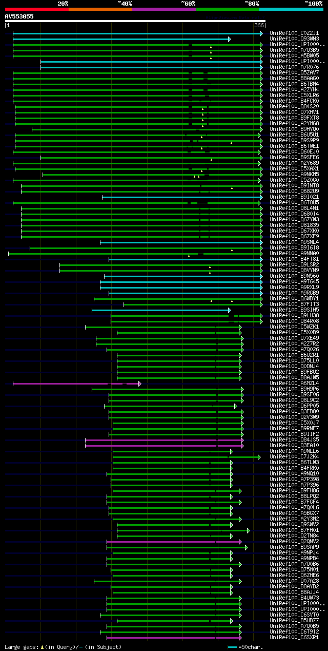Click the UniRef100_C7J2K4 label
The width and height of the screenshot is (328, 651).
coord(294,457)
